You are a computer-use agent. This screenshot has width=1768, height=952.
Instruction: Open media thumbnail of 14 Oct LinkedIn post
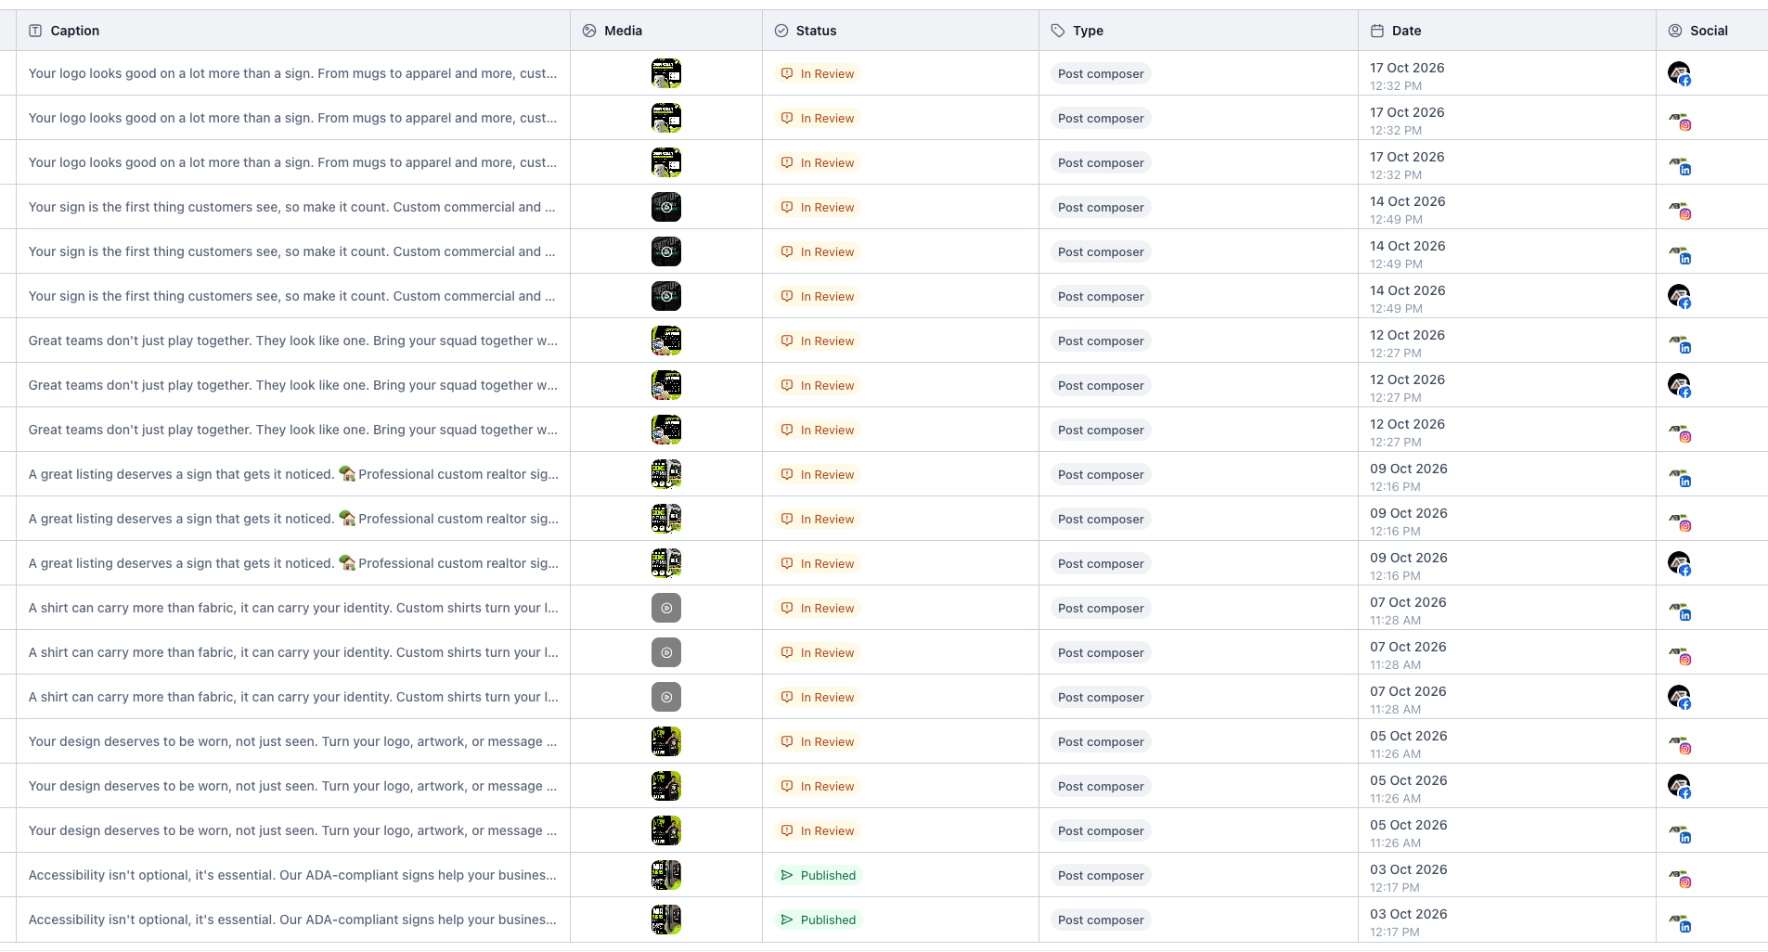click(x=666, y=251)
